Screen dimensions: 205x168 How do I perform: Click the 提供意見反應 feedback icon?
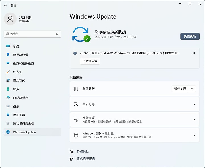[71, 159]
